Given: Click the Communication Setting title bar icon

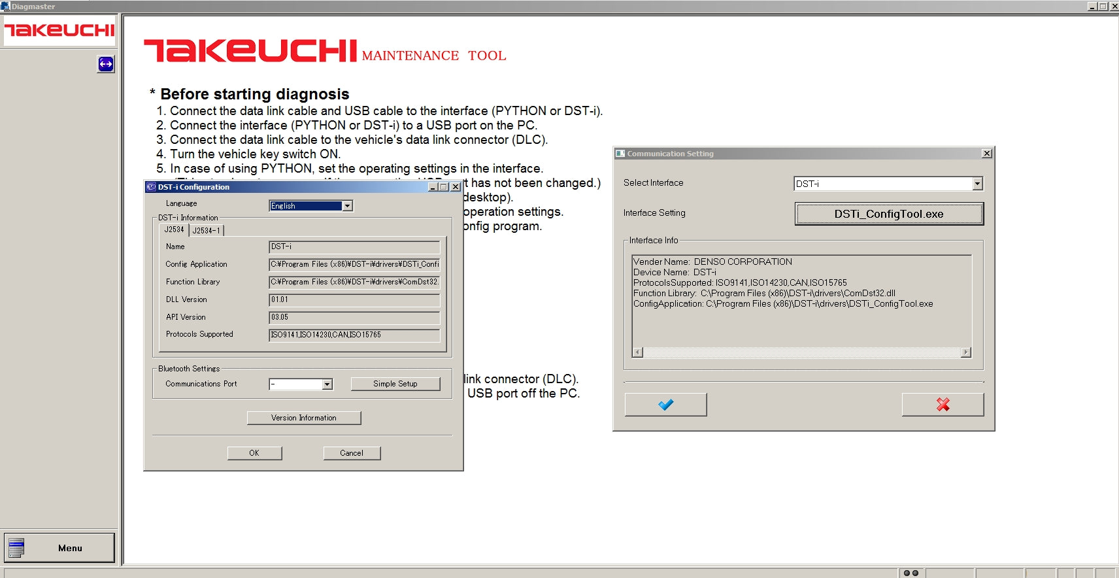Looking at the screenshot, I should click(620, 154).
